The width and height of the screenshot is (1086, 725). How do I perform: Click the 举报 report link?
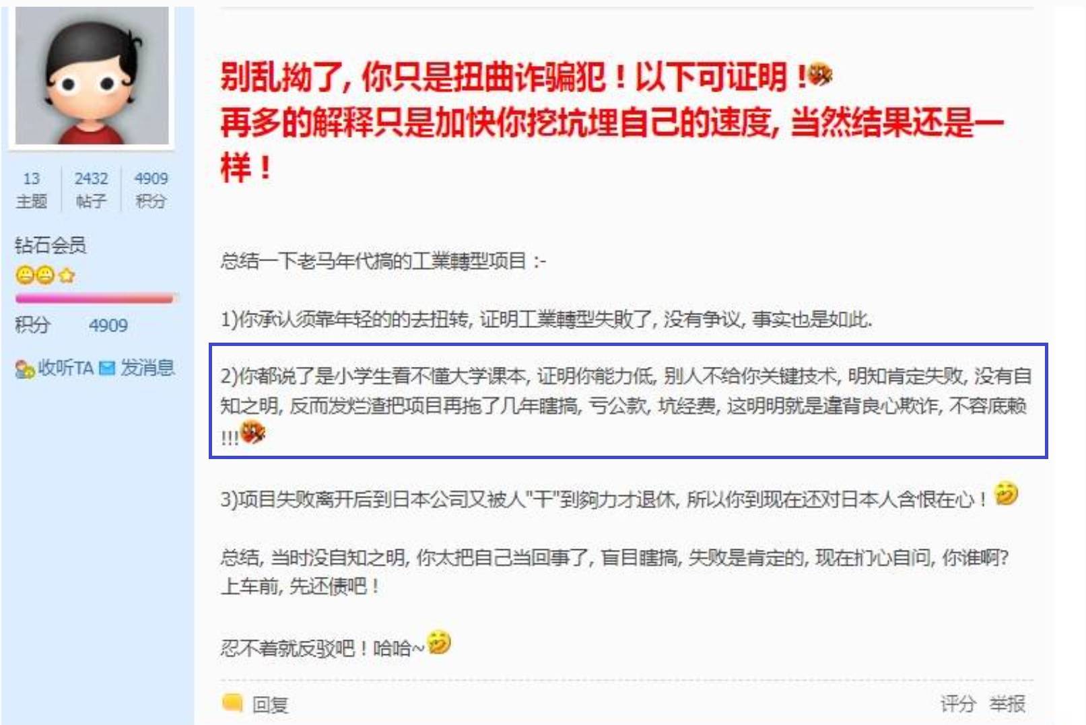pos(1007,704)
